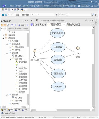Select the 初始化系统 use case ellipse in the diagram

[x=57, y=33]
